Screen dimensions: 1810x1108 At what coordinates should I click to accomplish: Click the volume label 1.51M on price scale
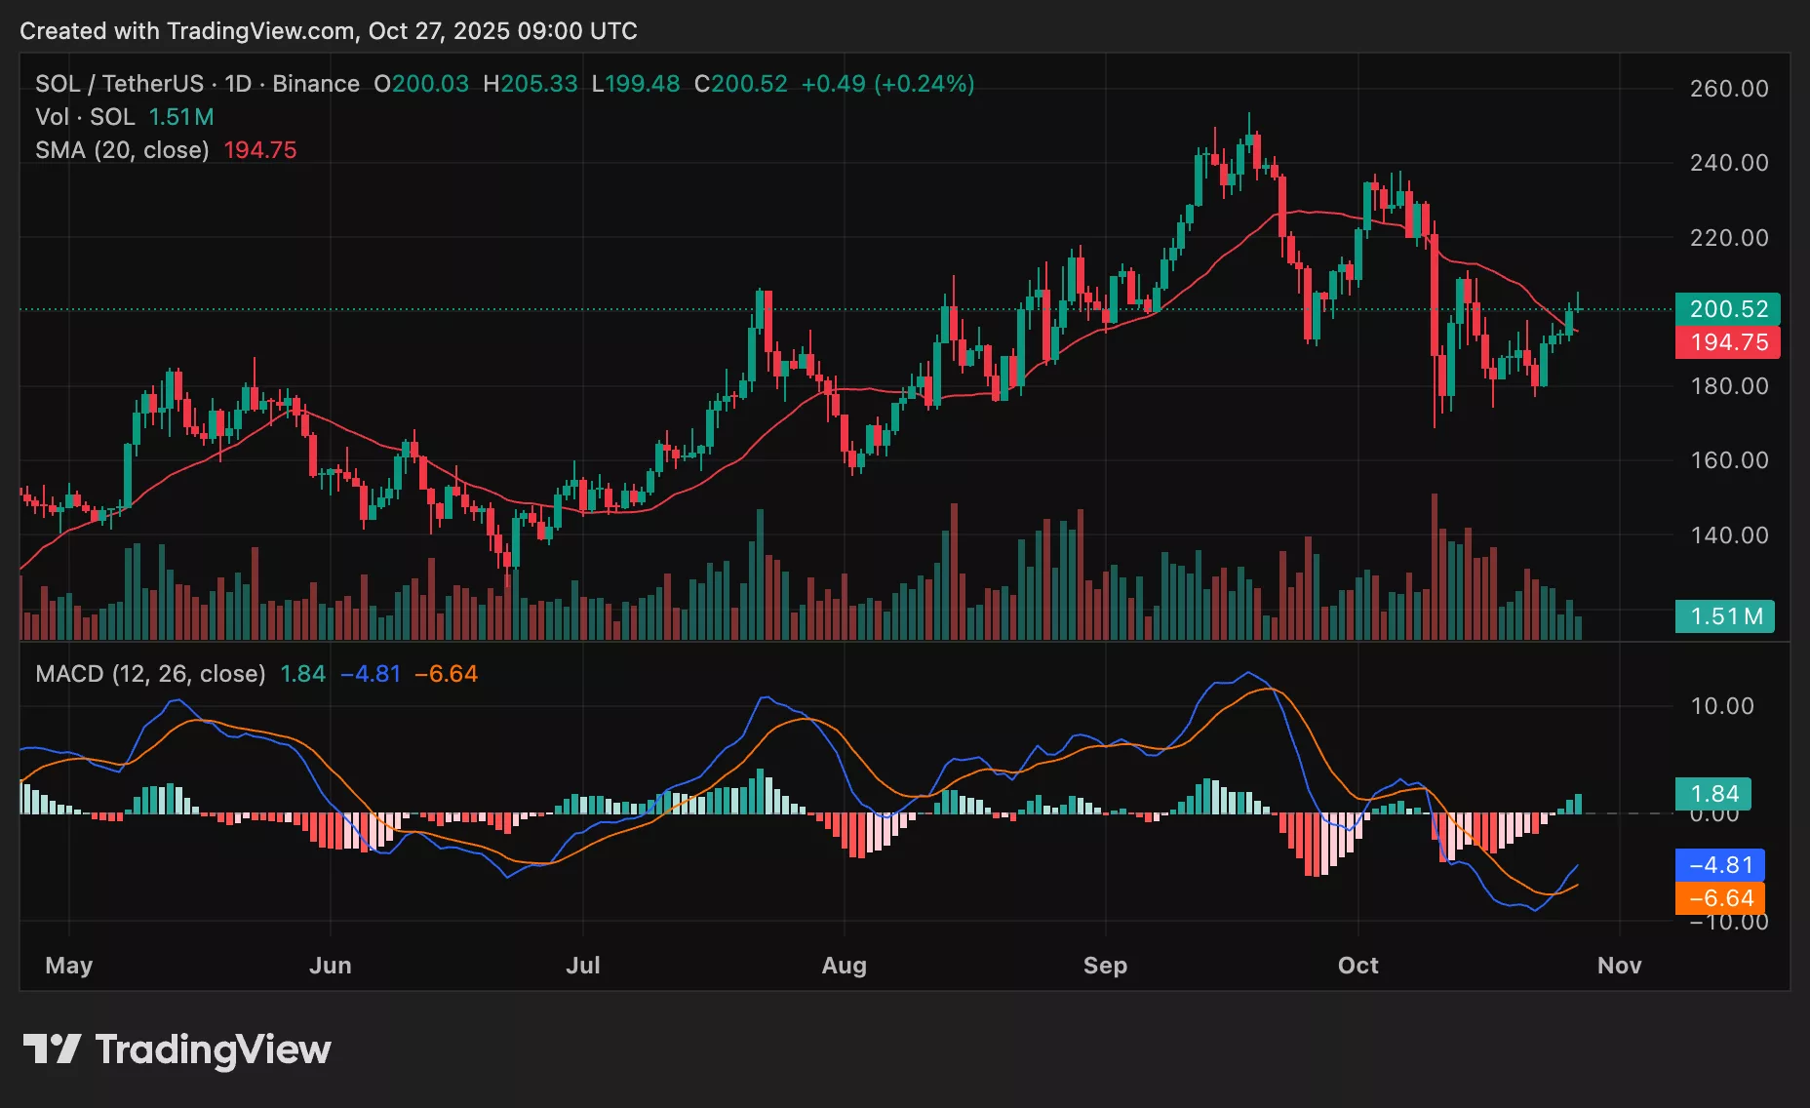pos(1724,616)
